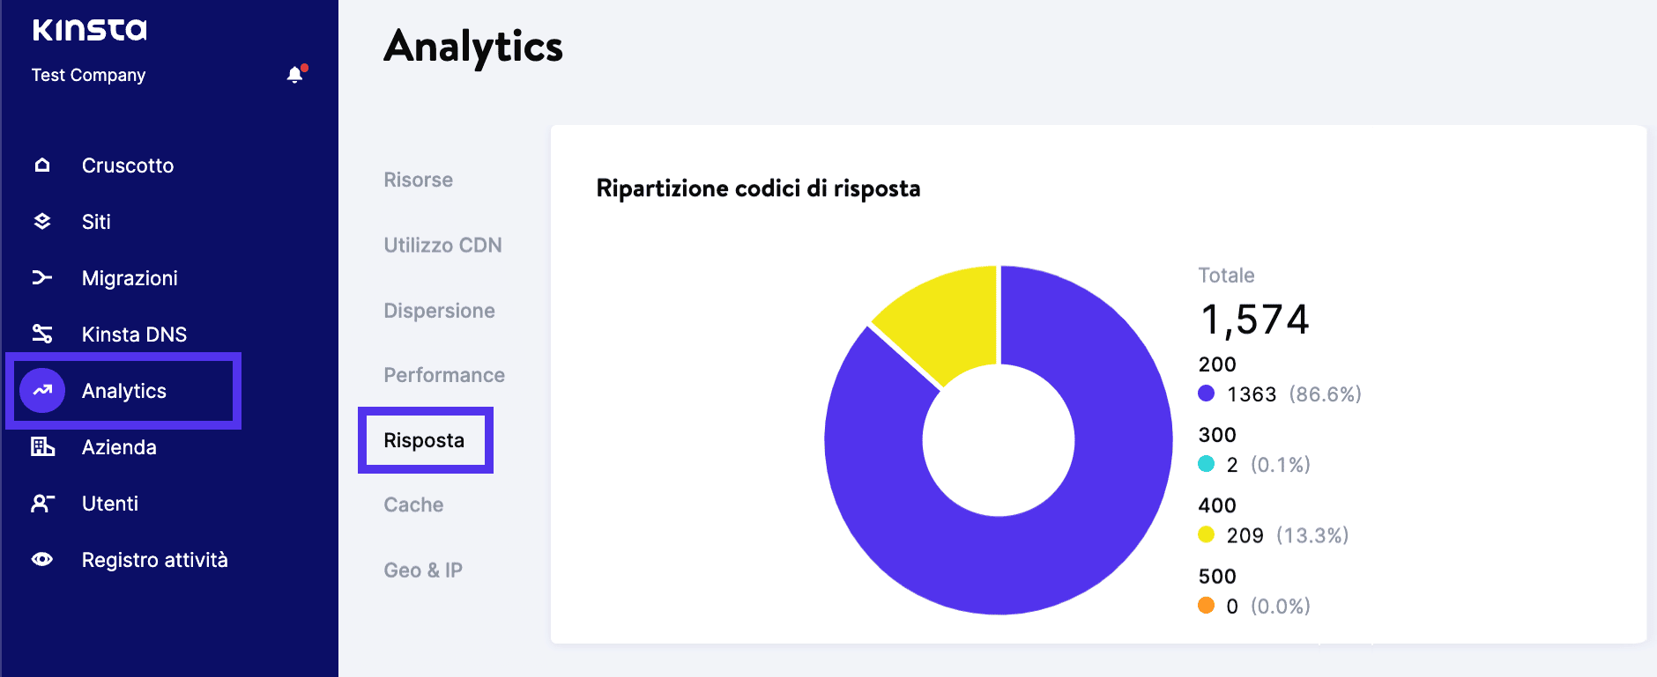Viewport: 1657px width, 677px height.
Task: Click the Kinsta DNS icon
Action: click(x=41, y=334)
